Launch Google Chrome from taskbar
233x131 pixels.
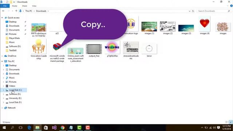pyautogui.click(x=63, y=128)
